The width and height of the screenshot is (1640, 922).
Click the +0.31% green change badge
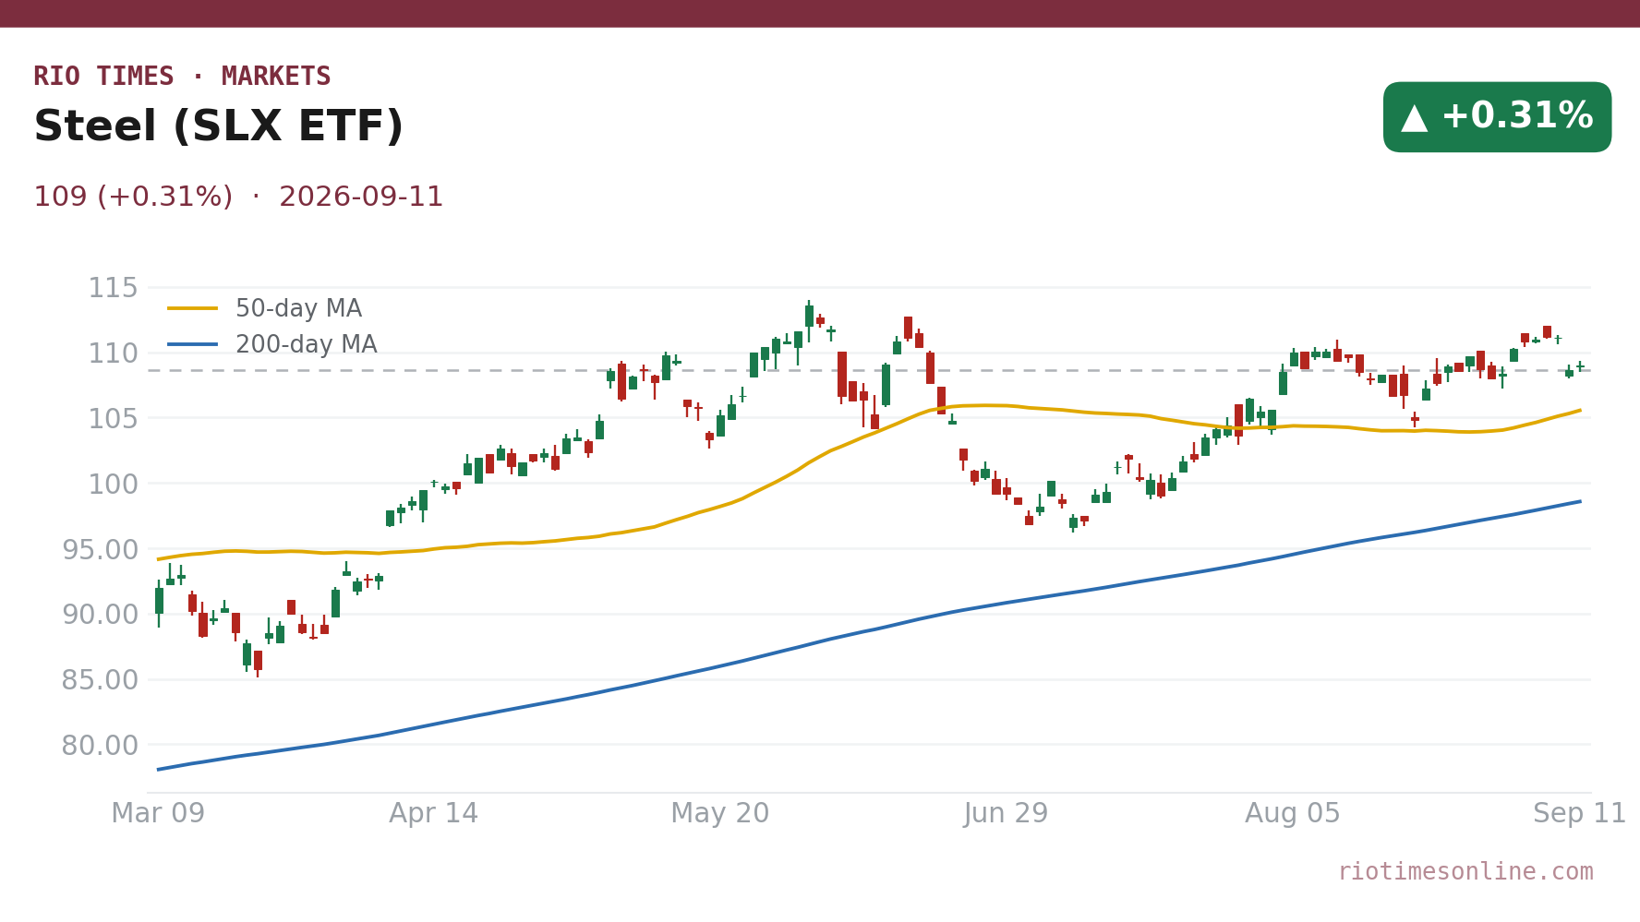point(1497,117)
